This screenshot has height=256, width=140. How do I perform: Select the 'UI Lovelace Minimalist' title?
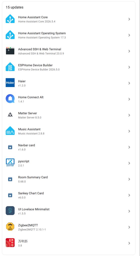point(34,209)
